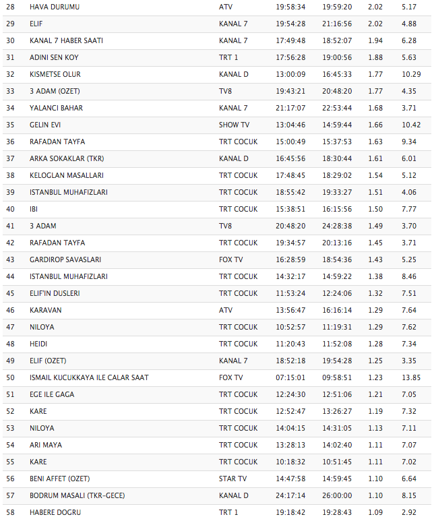Viewport: 434px width, 521px height.
Task: Click the IBI program title
Action: coord(34,209)
